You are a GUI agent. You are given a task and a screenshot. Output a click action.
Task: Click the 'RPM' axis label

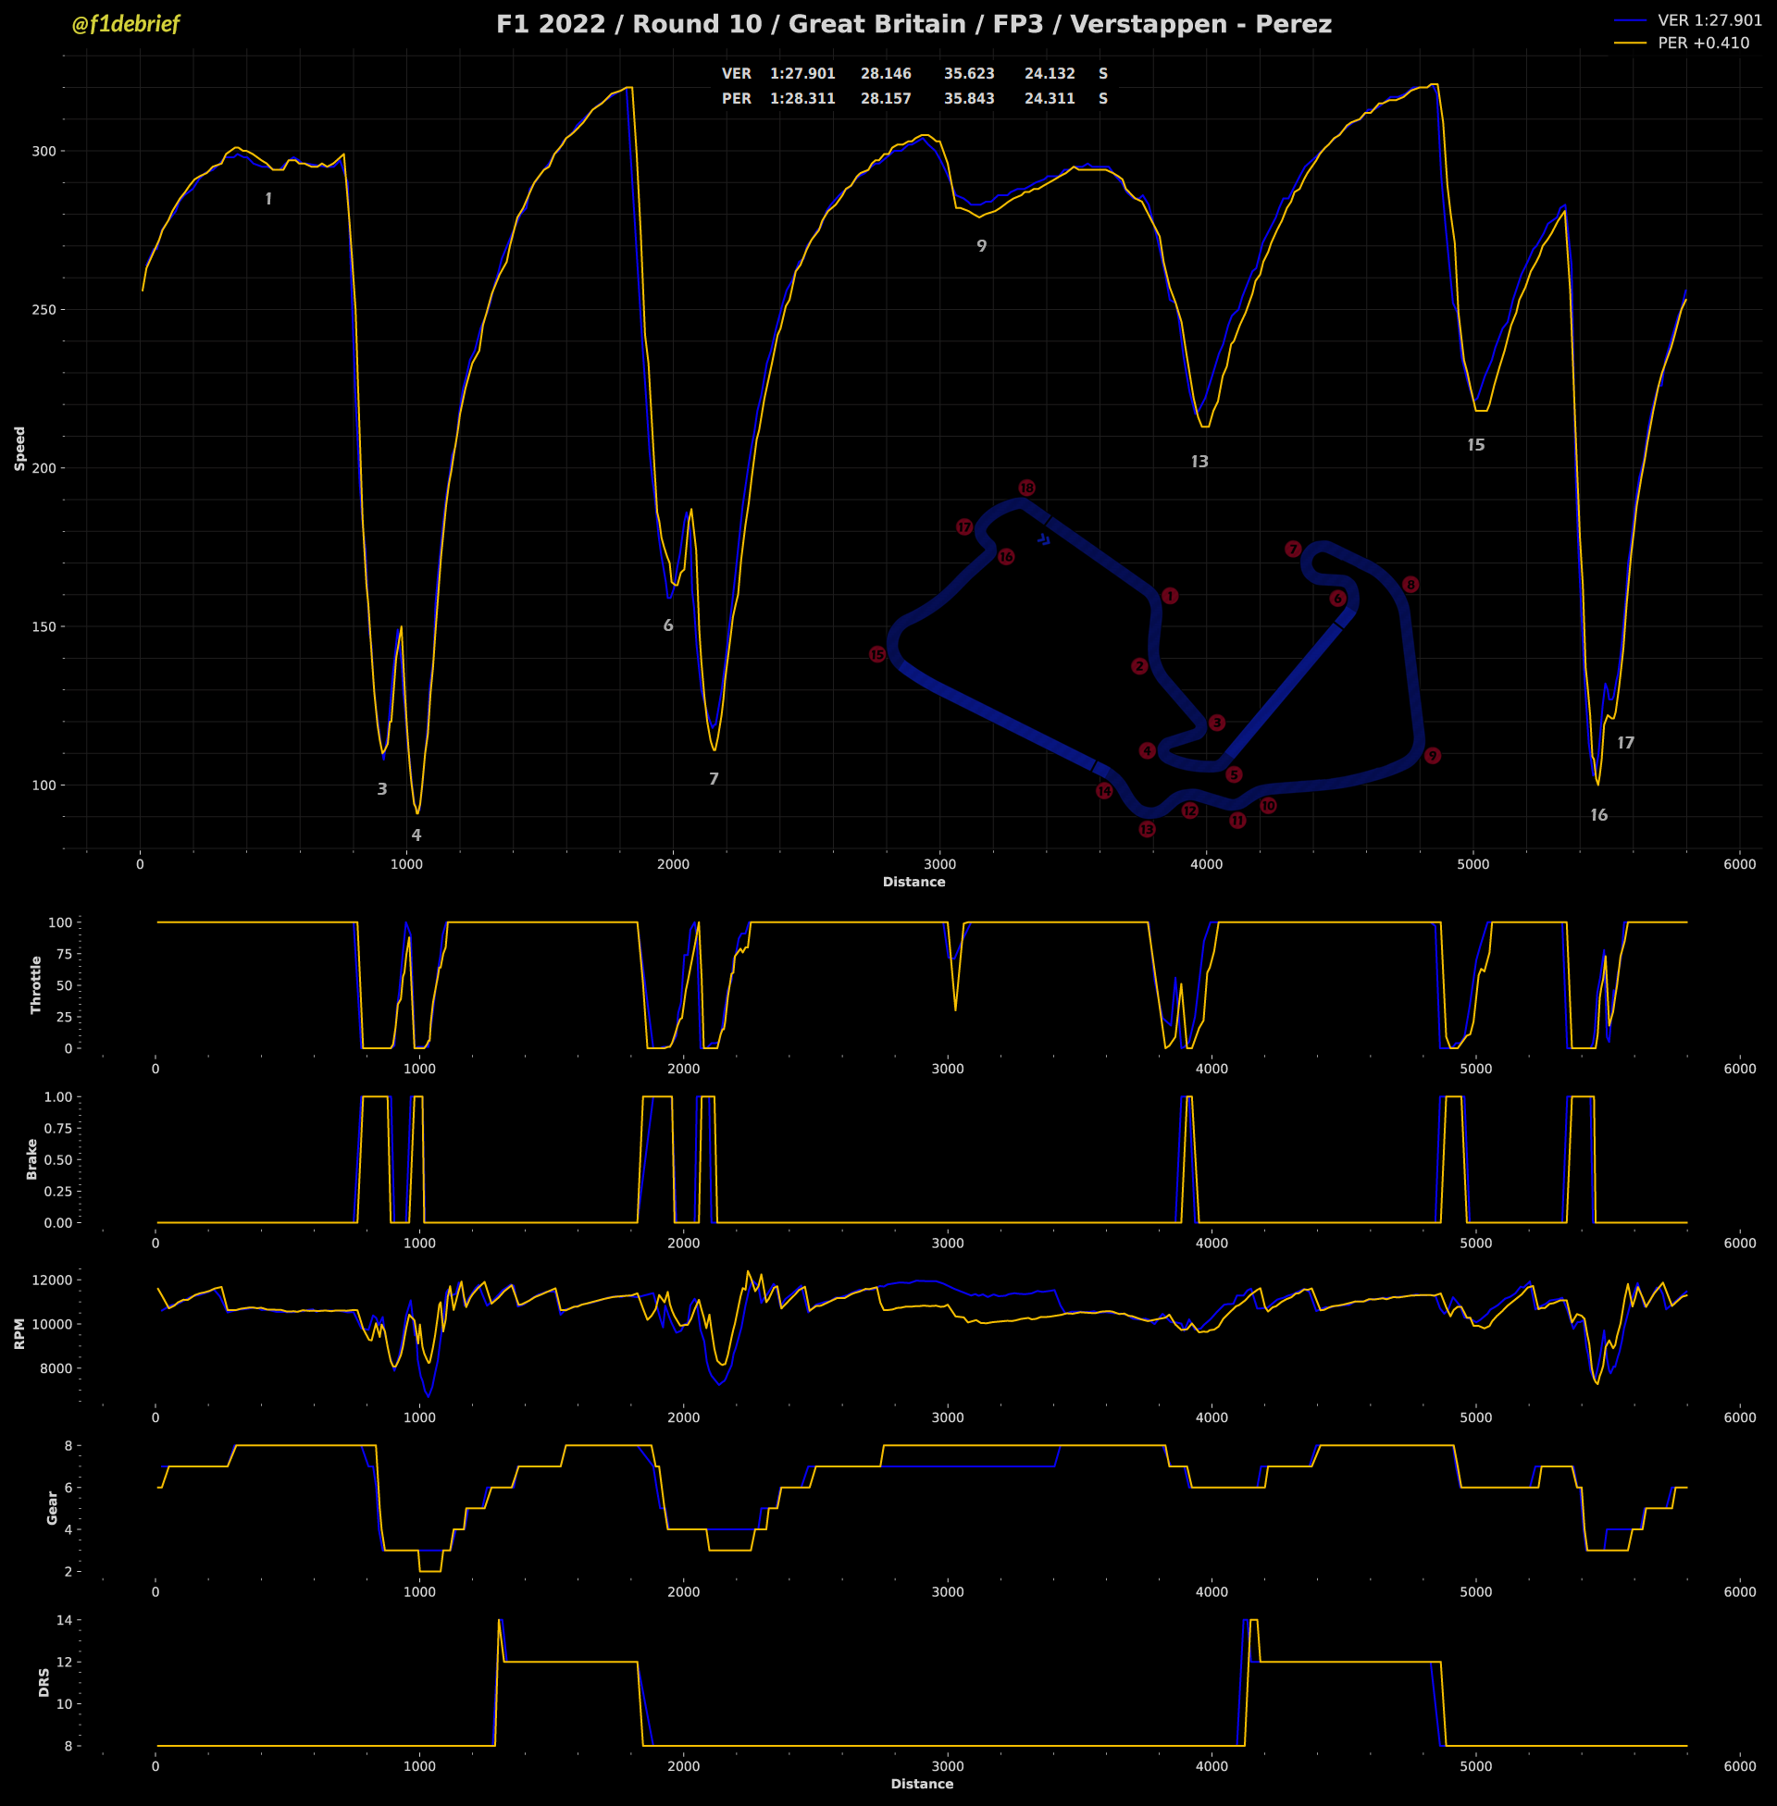coord(19,1333)
